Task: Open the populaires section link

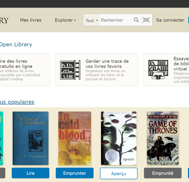Action: click(x=17, y=102)
